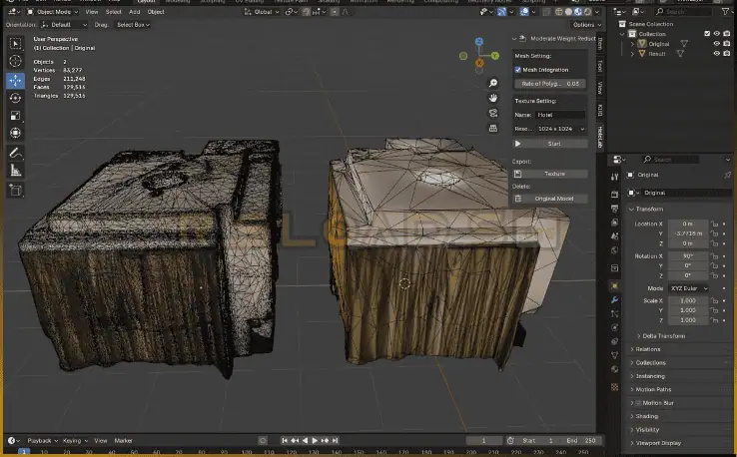The width and height of the screenshot is (737, 457).
Task: Open the Select Box drag dropdown
Action: coord(133,24)
